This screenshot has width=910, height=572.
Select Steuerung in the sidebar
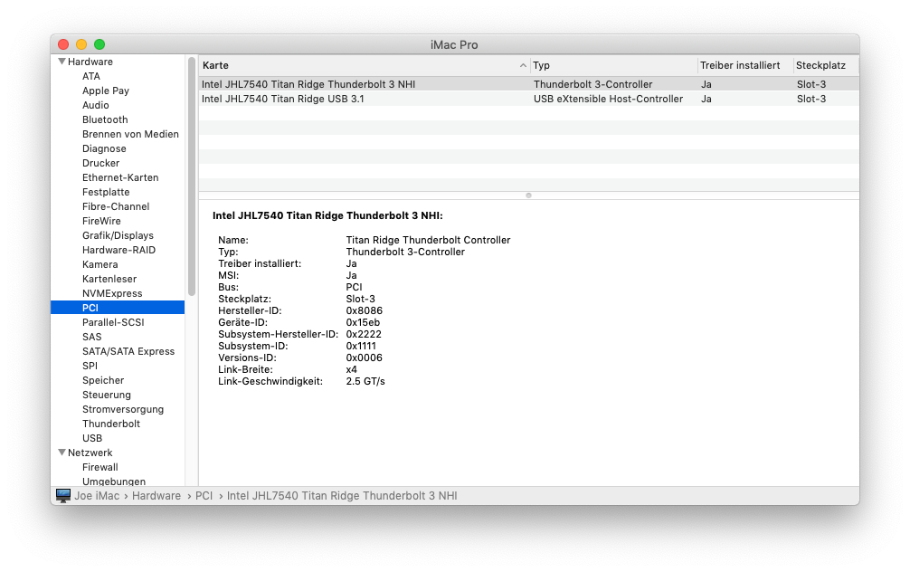(x=107, y=395)
